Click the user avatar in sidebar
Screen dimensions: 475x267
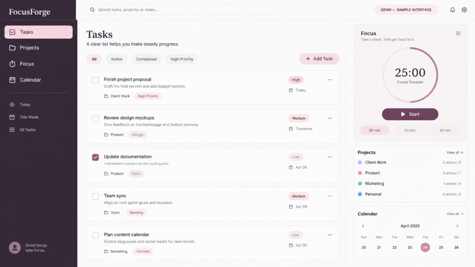(14, 248)
